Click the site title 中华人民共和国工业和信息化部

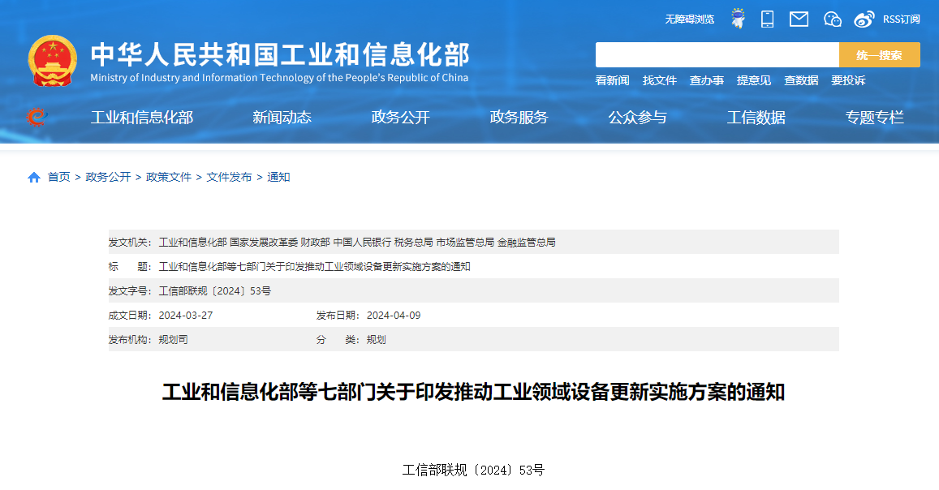[x=280, y=54]
